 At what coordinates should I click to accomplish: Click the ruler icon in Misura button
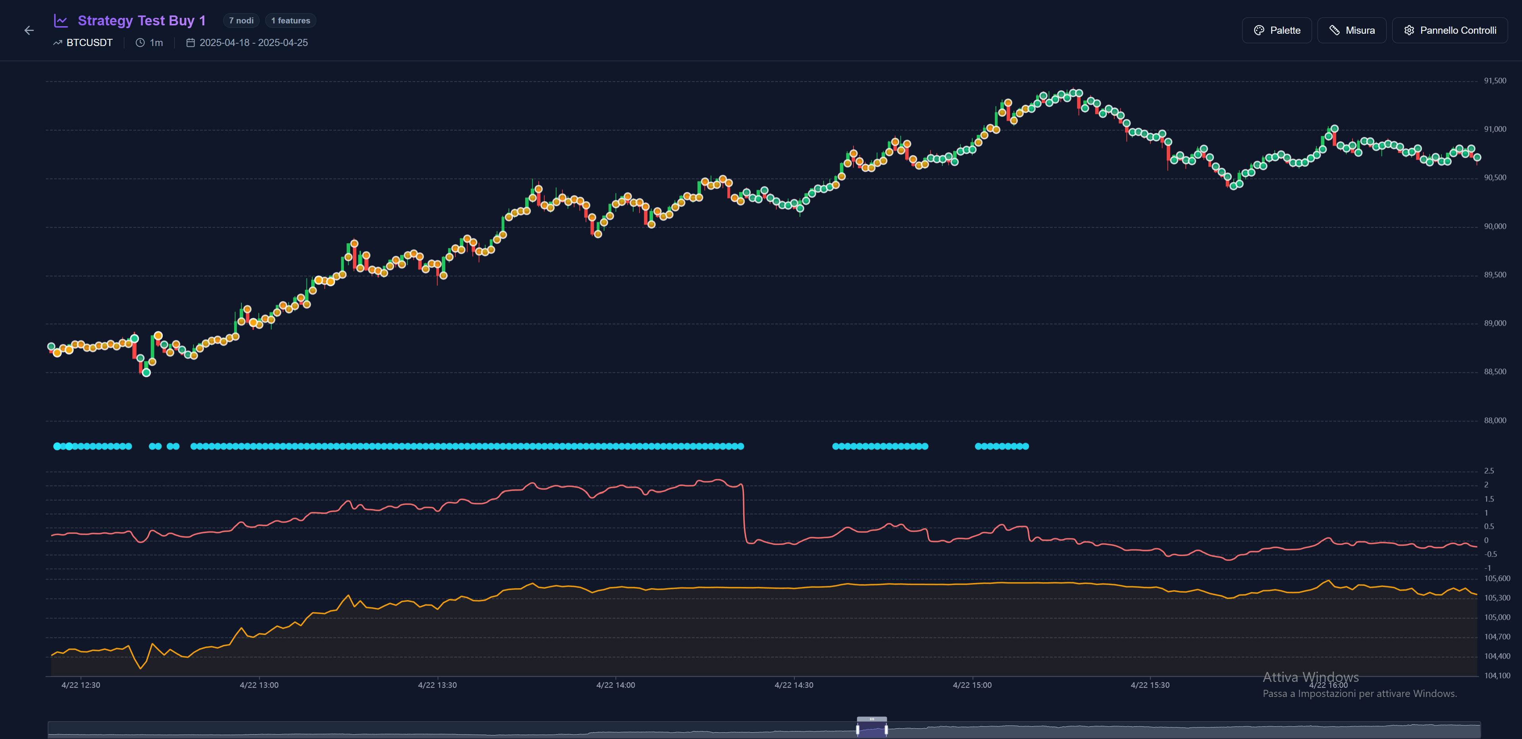1334,30
